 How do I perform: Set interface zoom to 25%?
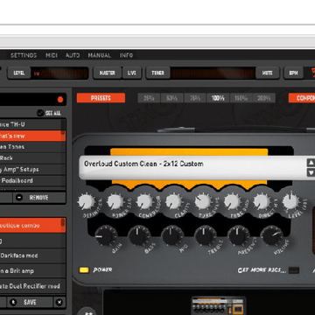[149, 98]
